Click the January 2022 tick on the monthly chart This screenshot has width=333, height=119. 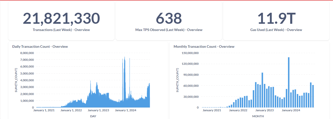click(x=238, y=110)
